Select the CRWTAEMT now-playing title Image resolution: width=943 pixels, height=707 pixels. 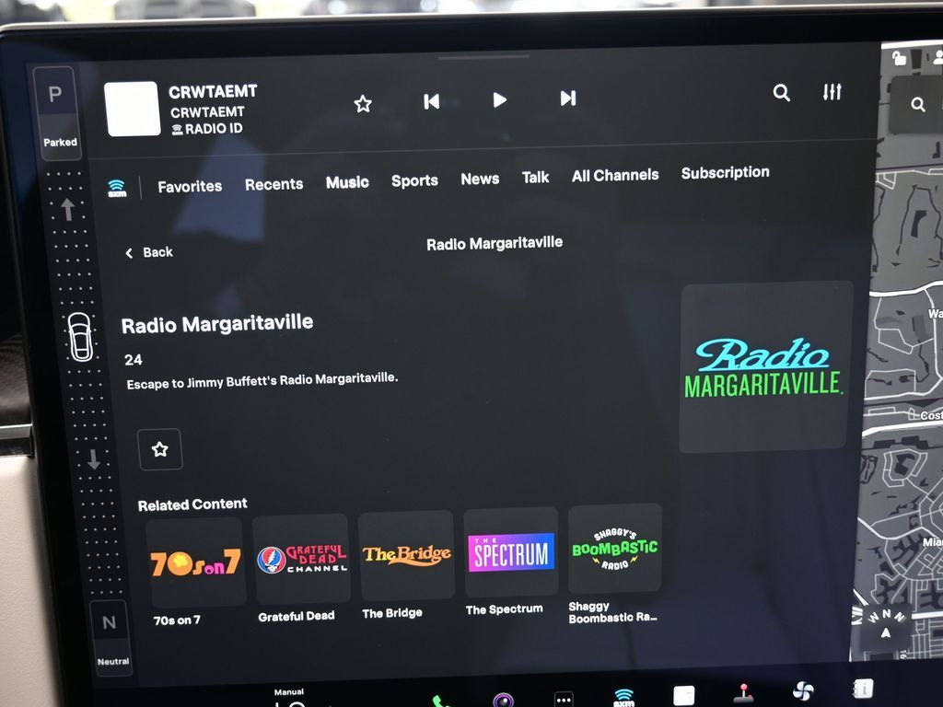coord(213,91)
